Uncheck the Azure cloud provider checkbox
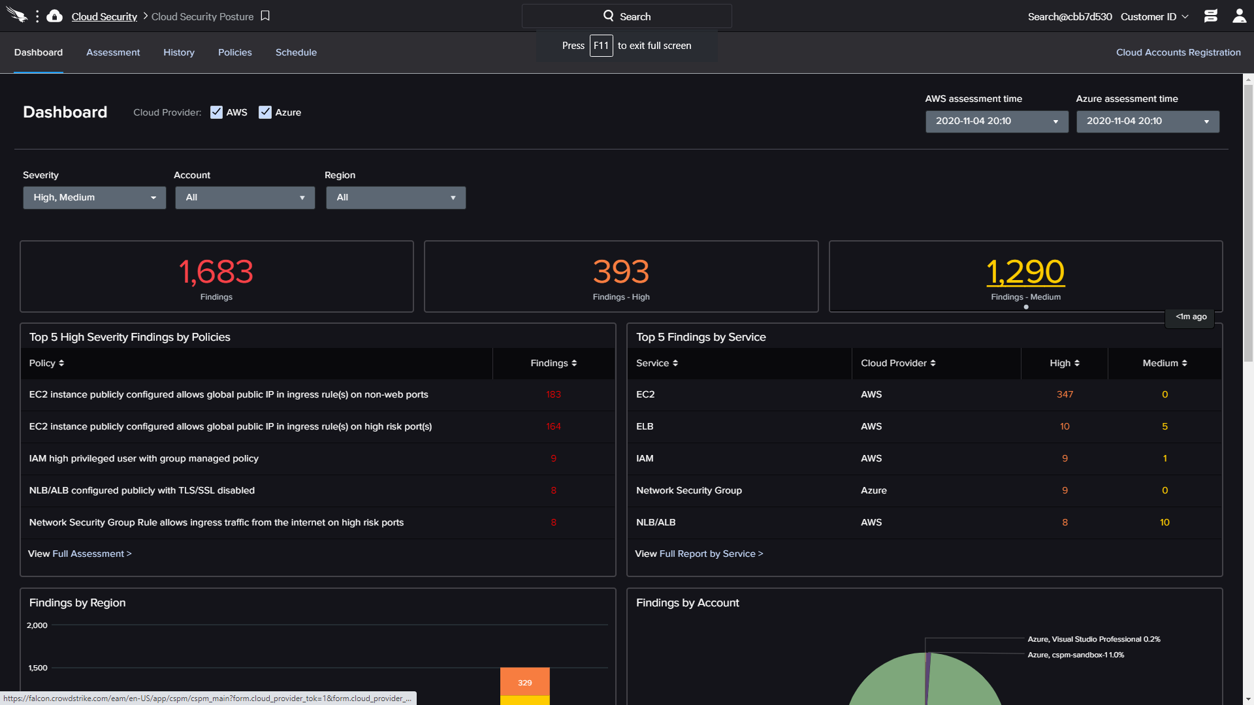 click(265, 112)
